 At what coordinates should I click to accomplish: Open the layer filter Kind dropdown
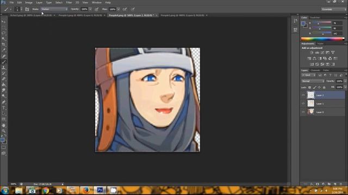point(308,75)
